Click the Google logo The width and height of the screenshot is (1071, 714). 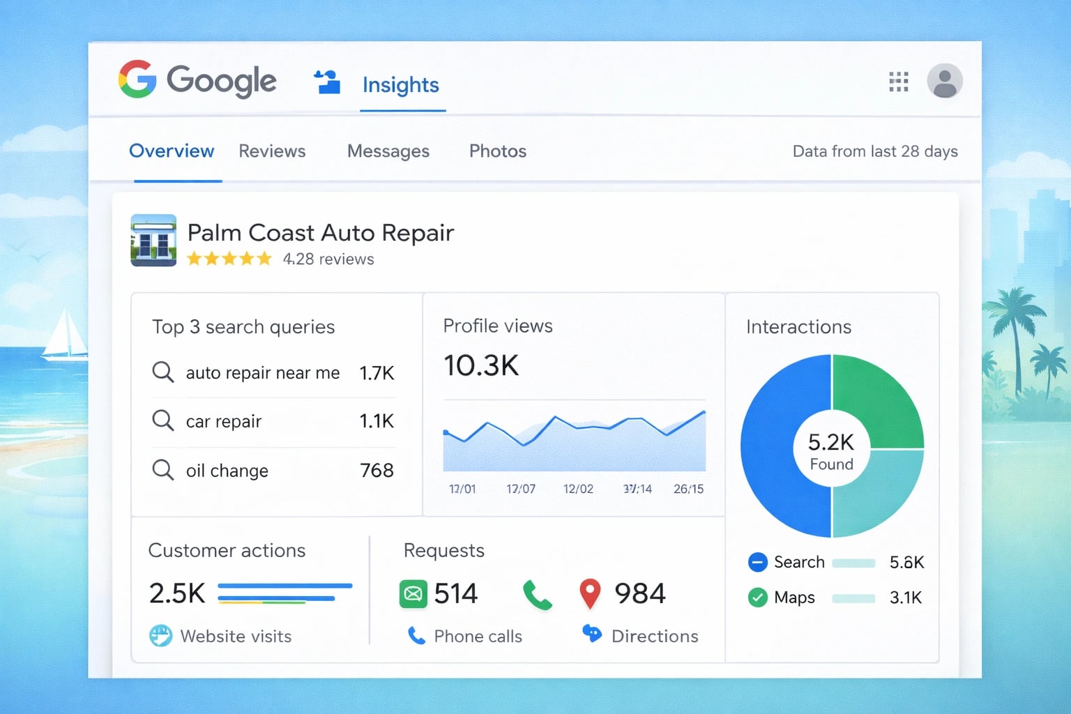tap(197, 80)
